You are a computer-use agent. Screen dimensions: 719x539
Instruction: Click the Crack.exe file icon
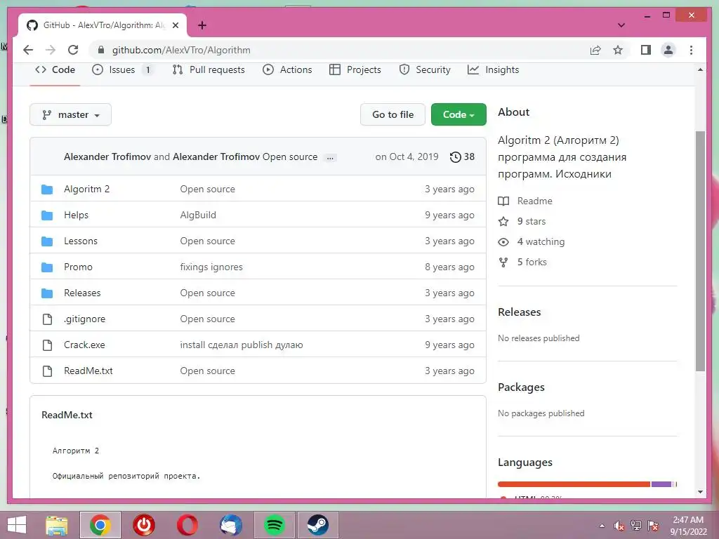pos(47,345)
